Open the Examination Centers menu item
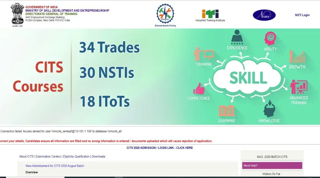 pyautogui.click(x=49, y=157)
